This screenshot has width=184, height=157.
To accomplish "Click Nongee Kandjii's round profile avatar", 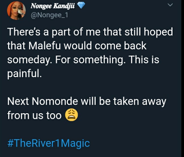I will (x=16, y=10).
